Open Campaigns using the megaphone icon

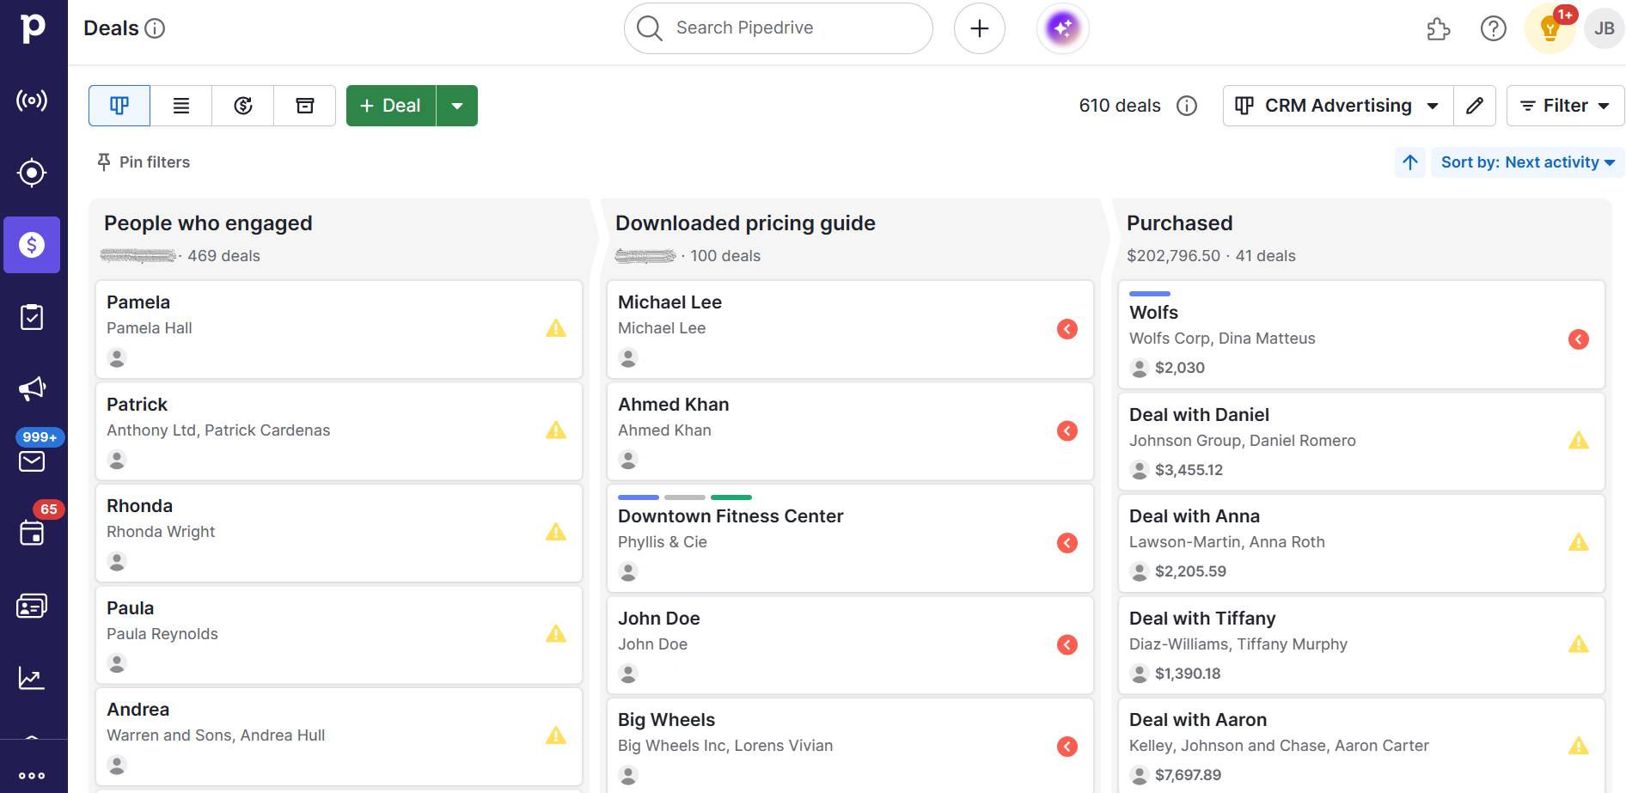[32, 387]
